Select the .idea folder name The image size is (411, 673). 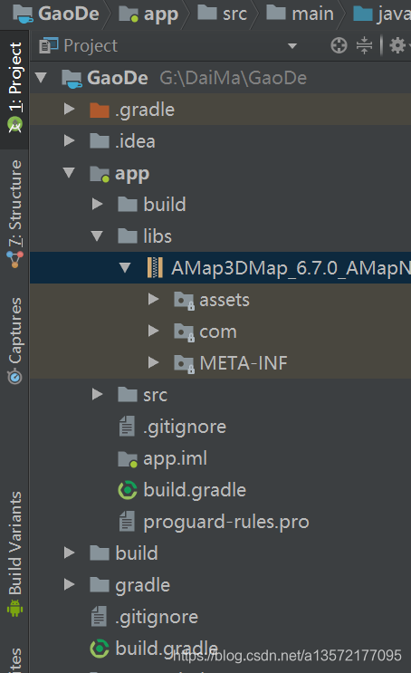[135, 141]
